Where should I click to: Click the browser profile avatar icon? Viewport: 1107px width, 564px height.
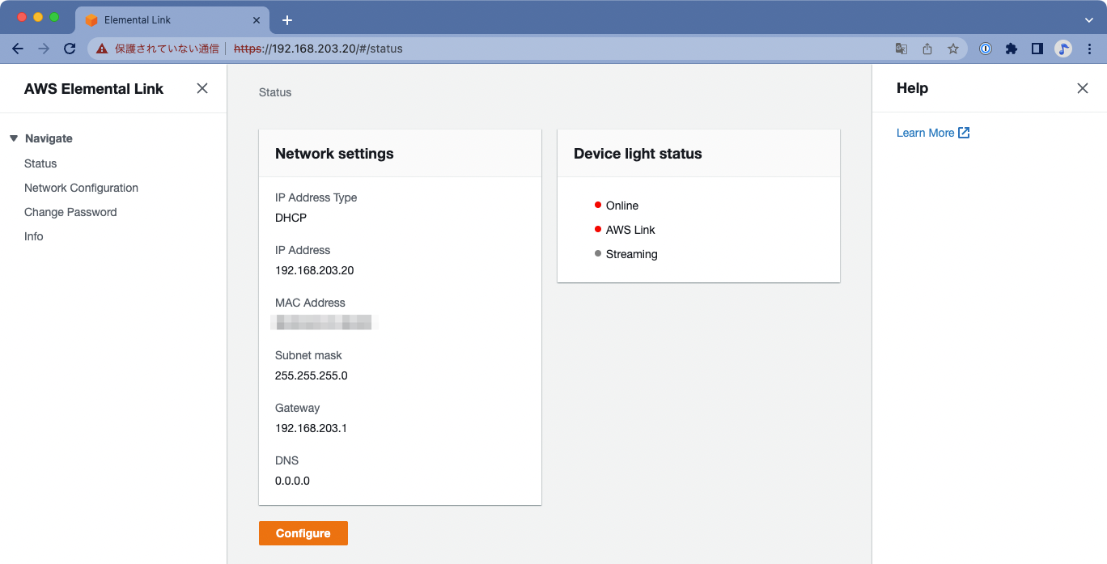click(1063, 49)
